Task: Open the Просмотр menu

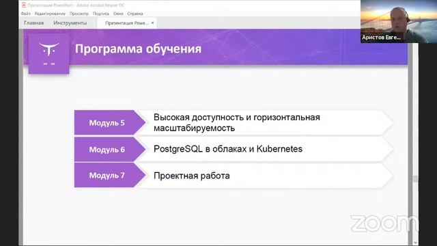Action: click(79, 14)
